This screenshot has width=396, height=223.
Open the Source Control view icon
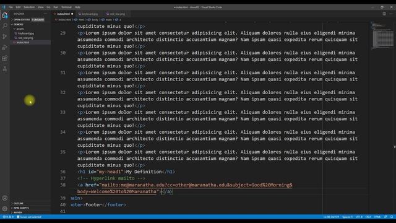(x=5, y=37)
